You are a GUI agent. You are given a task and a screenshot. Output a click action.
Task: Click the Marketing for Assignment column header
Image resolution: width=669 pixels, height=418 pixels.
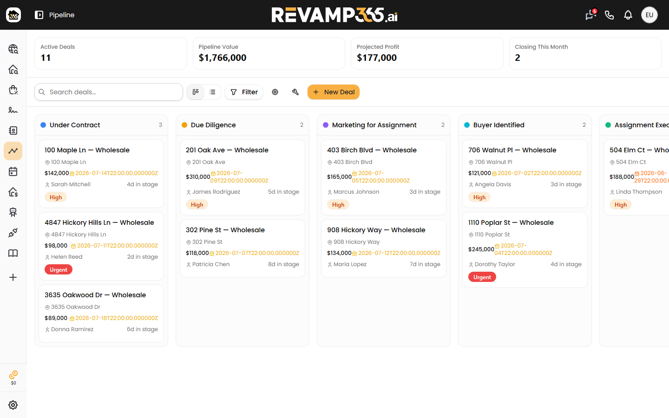pyautogui.click(x=384, y=125)
